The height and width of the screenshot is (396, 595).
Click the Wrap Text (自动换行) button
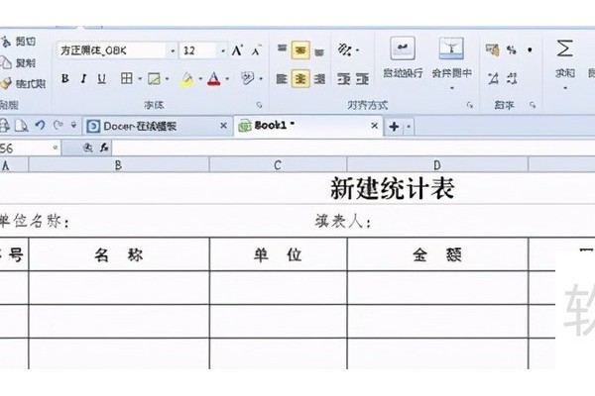click(x=403, y=56)
